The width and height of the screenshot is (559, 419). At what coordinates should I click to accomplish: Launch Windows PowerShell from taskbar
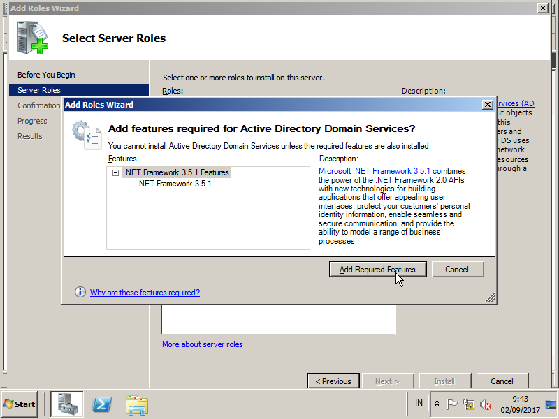point(102,404)
